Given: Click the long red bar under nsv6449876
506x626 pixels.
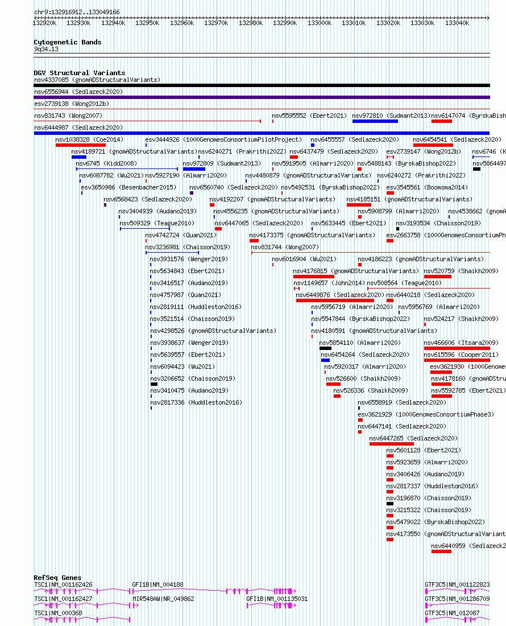Looking at the screenshot, I should pyautogui.click(x=335, y=300).
